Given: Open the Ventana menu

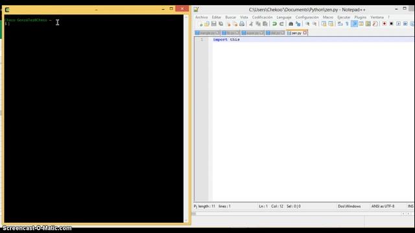Looking at the screenshot, I should (x=377, y=17).
